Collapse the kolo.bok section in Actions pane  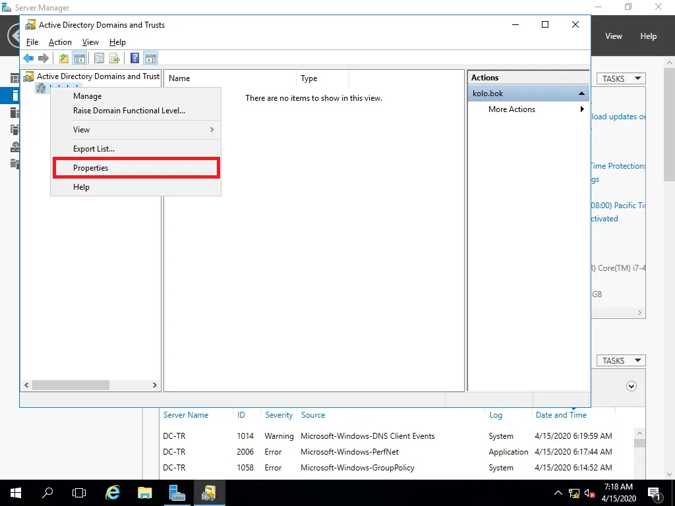581,94
